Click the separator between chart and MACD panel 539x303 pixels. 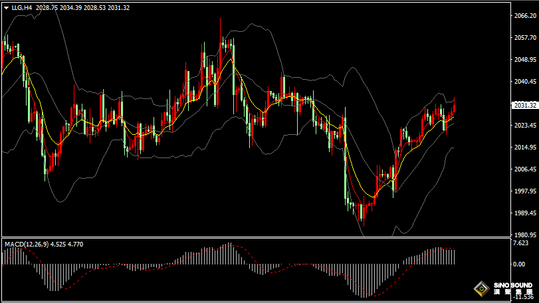click(x=253, y=238)
